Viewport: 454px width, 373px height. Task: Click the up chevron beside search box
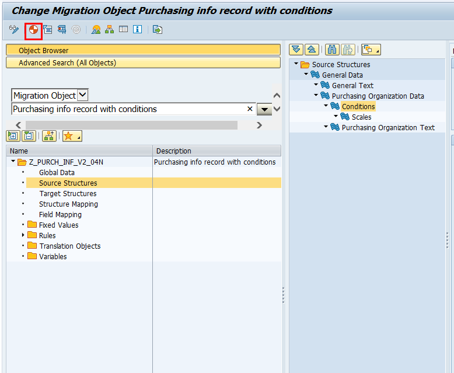(277, 95)
